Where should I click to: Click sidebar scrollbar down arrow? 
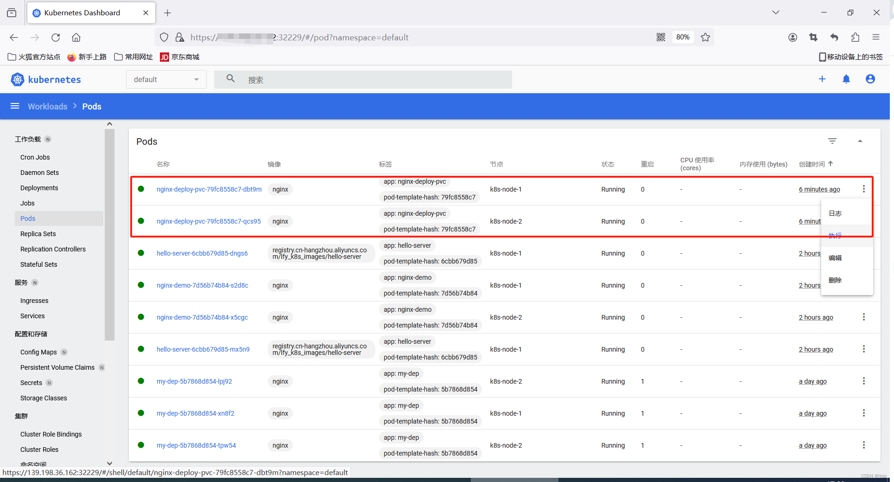pyautogui.click(x=109, y=463)
